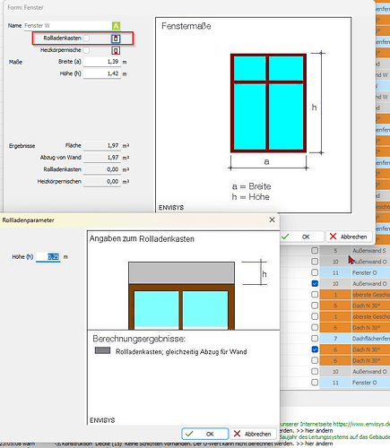Enable the Rollladenkasten checkbox
The image size is (390, 448).
(86, 39)
